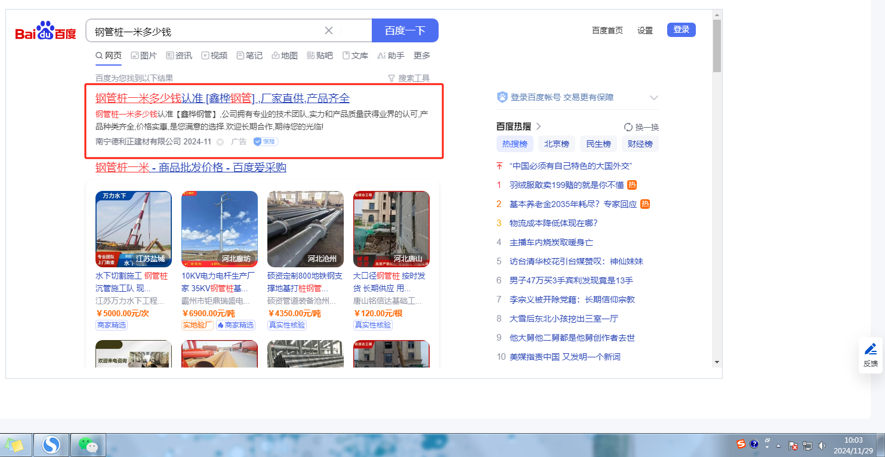The image size is (885, 457).
Task: Open the 资讯 tab
Action: 179,55
